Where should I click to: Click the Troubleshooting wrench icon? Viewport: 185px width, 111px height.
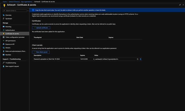tap(4, 63)
